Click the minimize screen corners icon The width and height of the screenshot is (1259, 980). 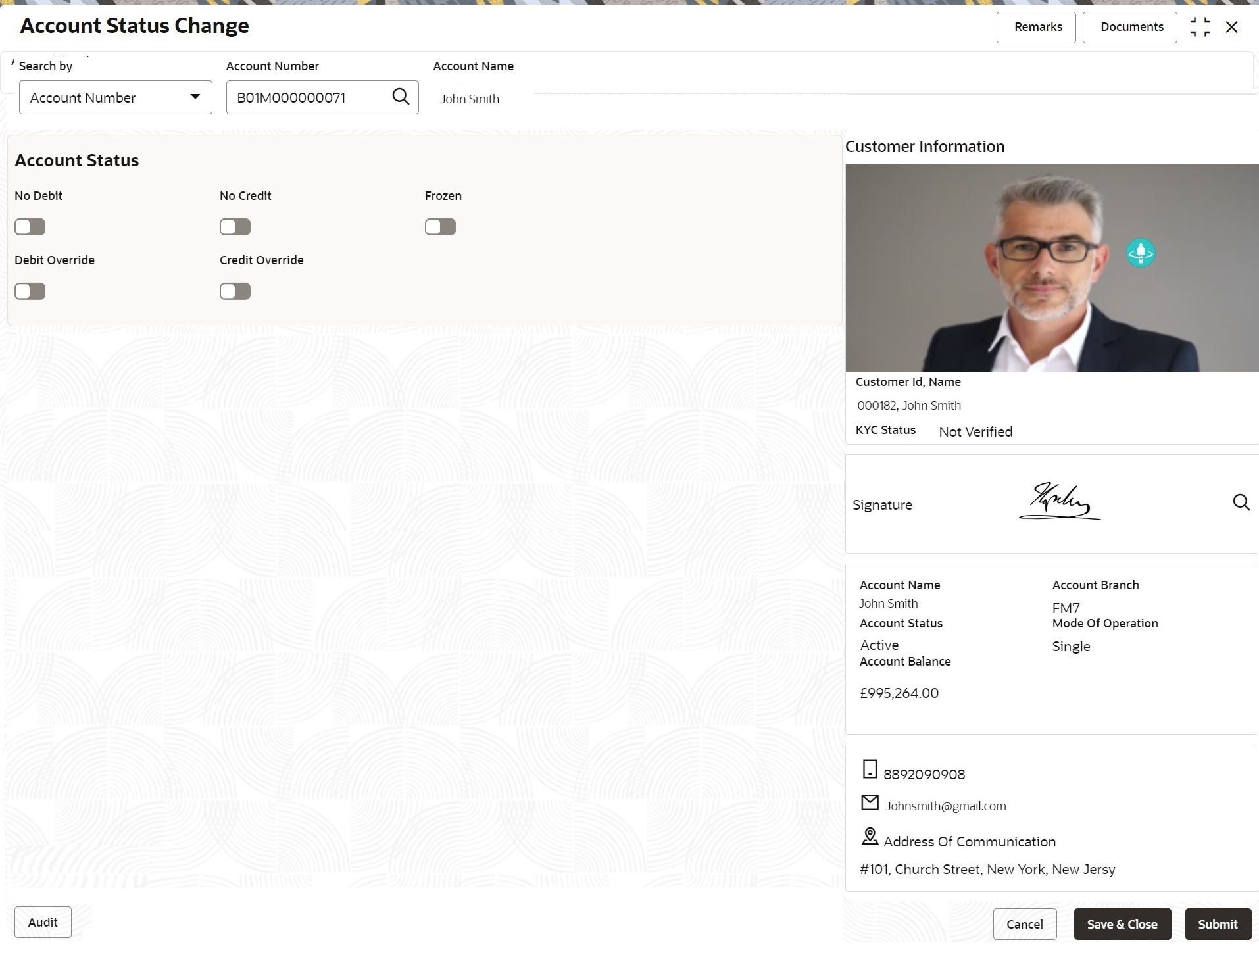point(1200,27)
